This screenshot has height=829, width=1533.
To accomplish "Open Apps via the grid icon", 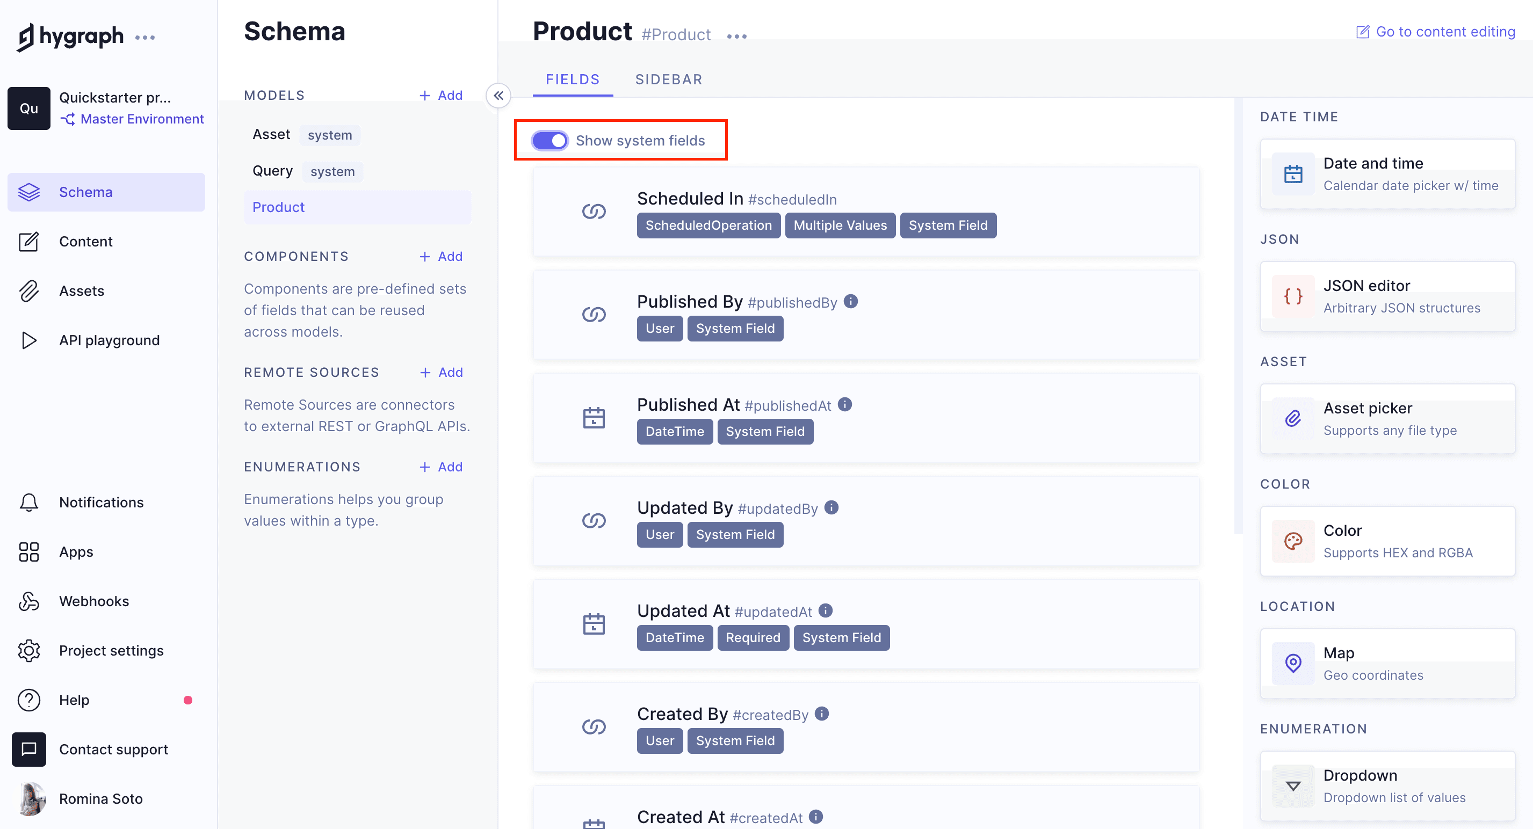I will (28, 552).
